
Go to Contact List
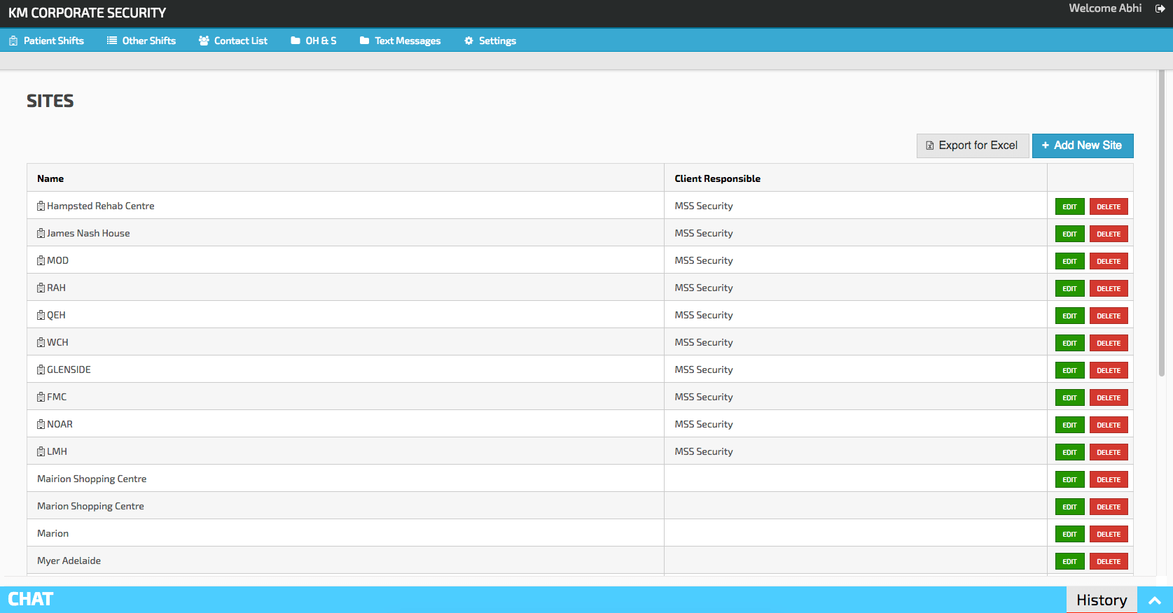(233, 41)
